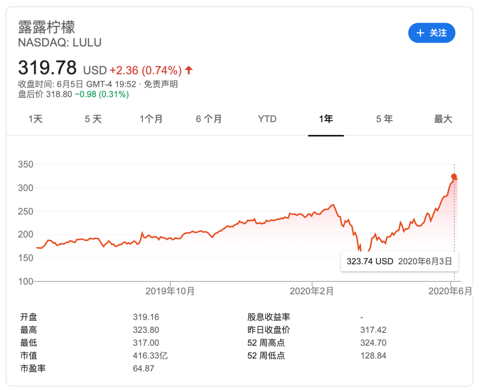
Task: Select the YTD tab
Action: point(267,119)
